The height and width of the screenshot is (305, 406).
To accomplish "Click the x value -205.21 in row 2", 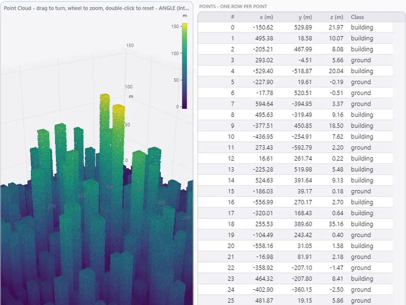I will 263,49.
